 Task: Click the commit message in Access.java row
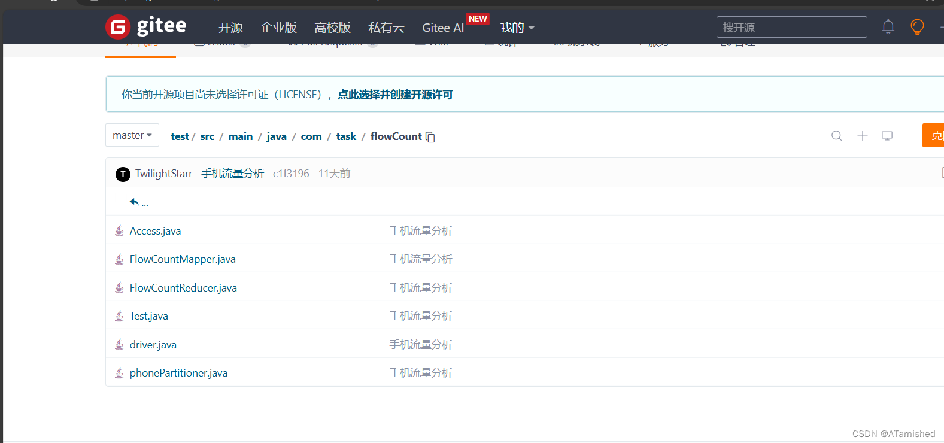click(x=421, y=231)
